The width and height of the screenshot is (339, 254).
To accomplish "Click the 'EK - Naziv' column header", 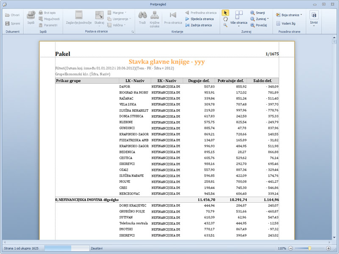I will coord(167,81).
